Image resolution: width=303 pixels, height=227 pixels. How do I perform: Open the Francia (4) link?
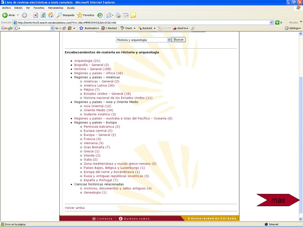(92, 139)
